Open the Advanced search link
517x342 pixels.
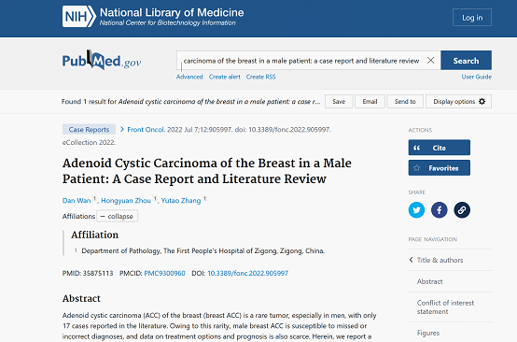pyautogui.click(x=189, y=77)
